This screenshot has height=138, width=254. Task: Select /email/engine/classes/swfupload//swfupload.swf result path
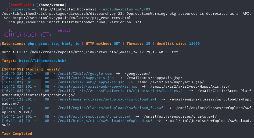coord(107,99)
